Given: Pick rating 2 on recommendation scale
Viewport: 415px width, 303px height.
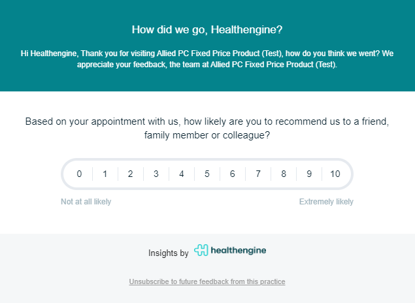Looking at the screenshot, I should tap(130, 174).
